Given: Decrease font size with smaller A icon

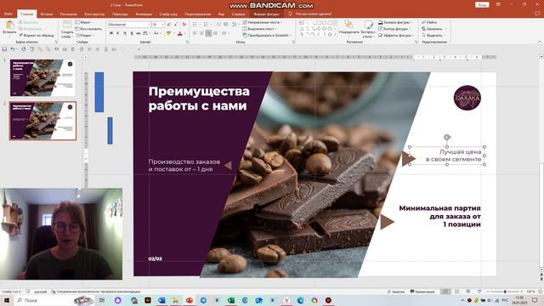Looking at the screenshot, I should pyautogui.click(x=176, y=25).
